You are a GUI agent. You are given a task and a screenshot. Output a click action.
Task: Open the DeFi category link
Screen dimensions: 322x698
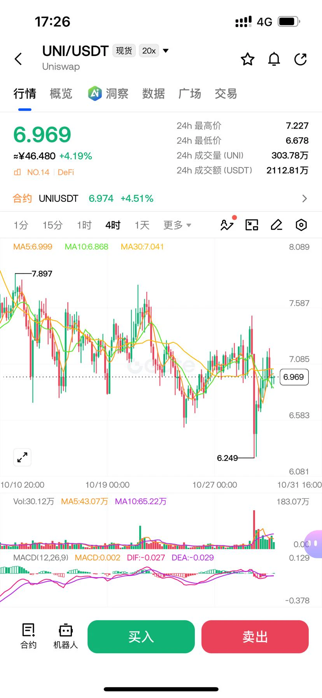pyautogui.click(x=66, y=172)
